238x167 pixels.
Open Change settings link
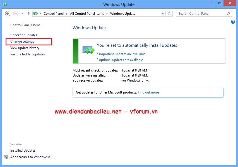click(x=22, y=41)
